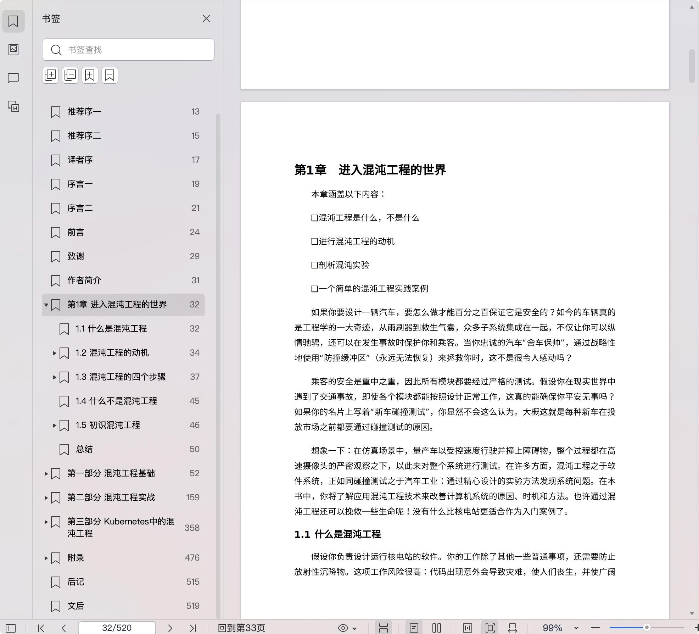Zoom out with minus button

point(595,628)
